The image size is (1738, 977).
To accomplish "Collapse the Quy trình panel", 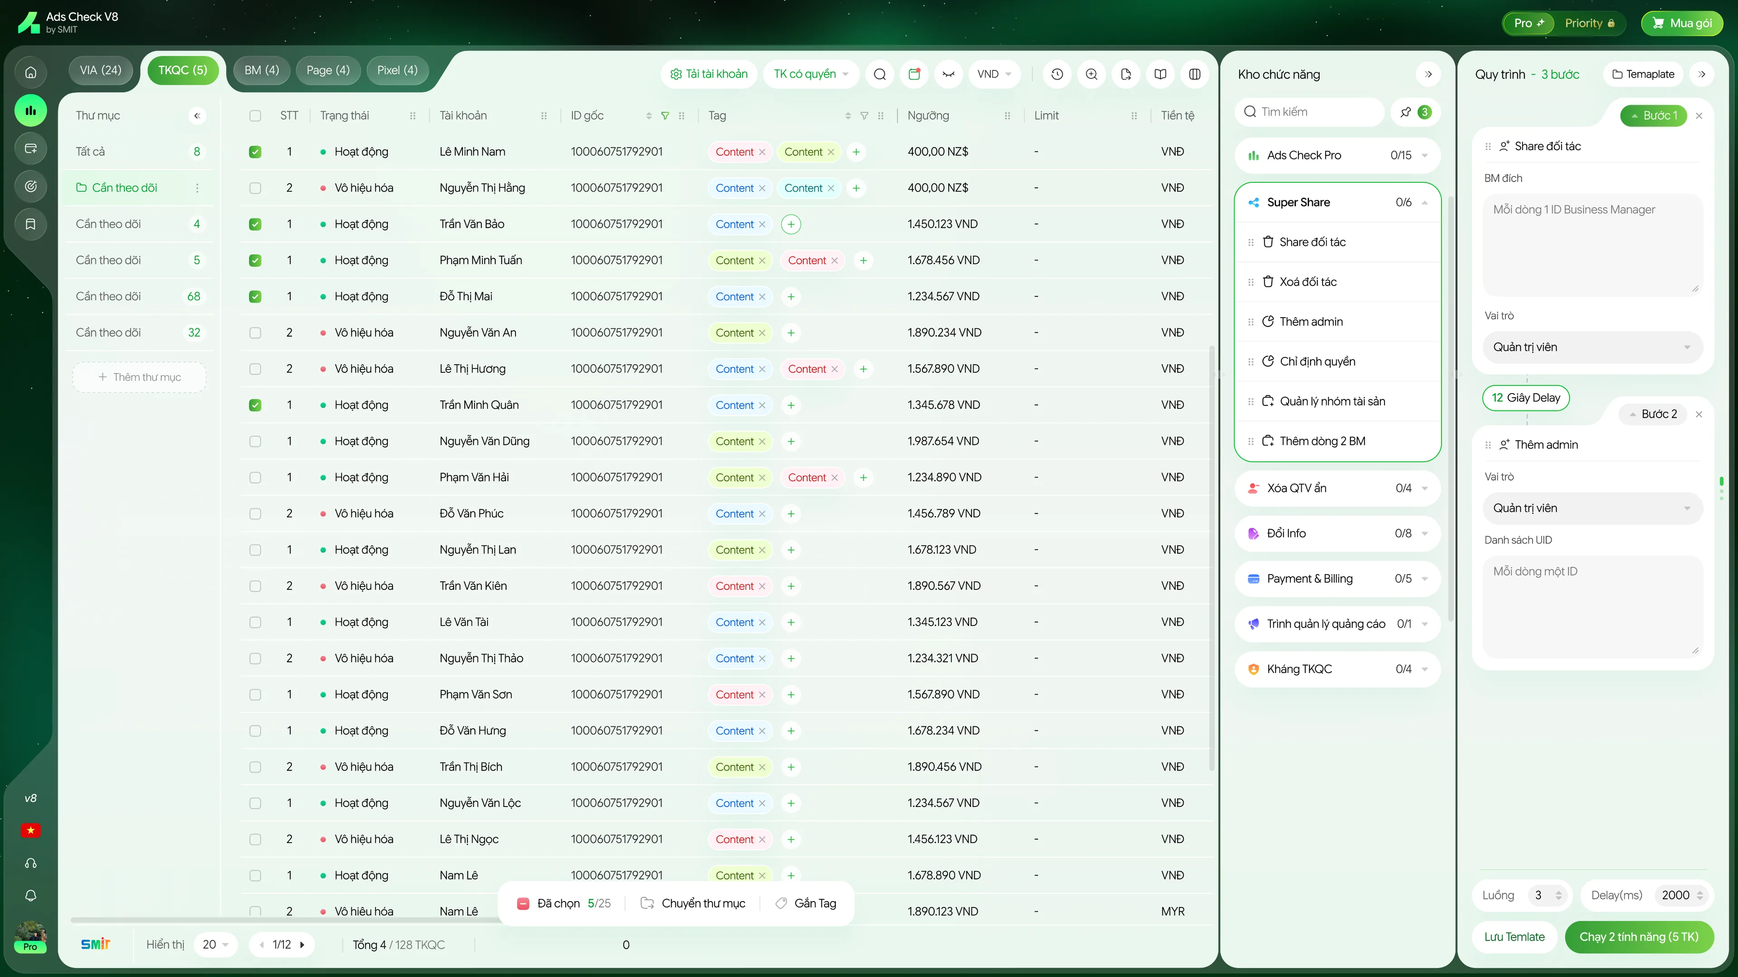I will (1702, 74).
